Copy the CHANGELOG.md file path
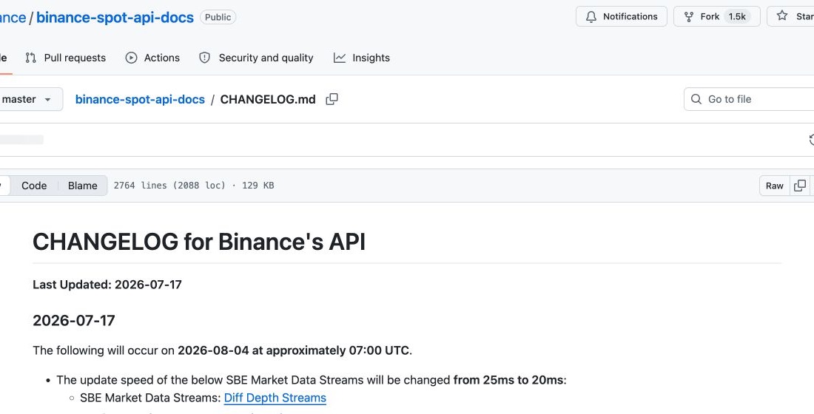 [x=332, y=99]
